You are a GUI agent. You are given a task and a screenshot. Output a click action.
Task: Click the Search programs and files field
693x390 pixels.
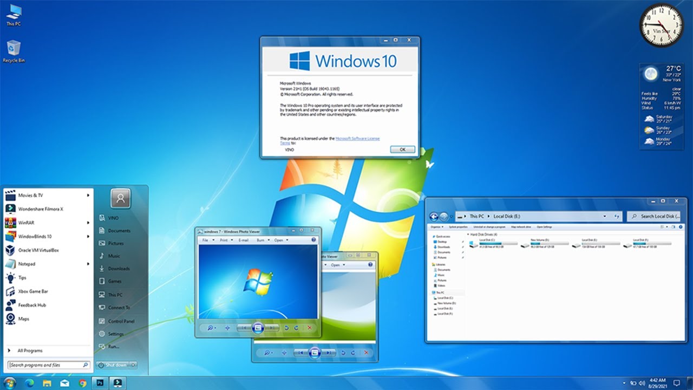(49, 365)
